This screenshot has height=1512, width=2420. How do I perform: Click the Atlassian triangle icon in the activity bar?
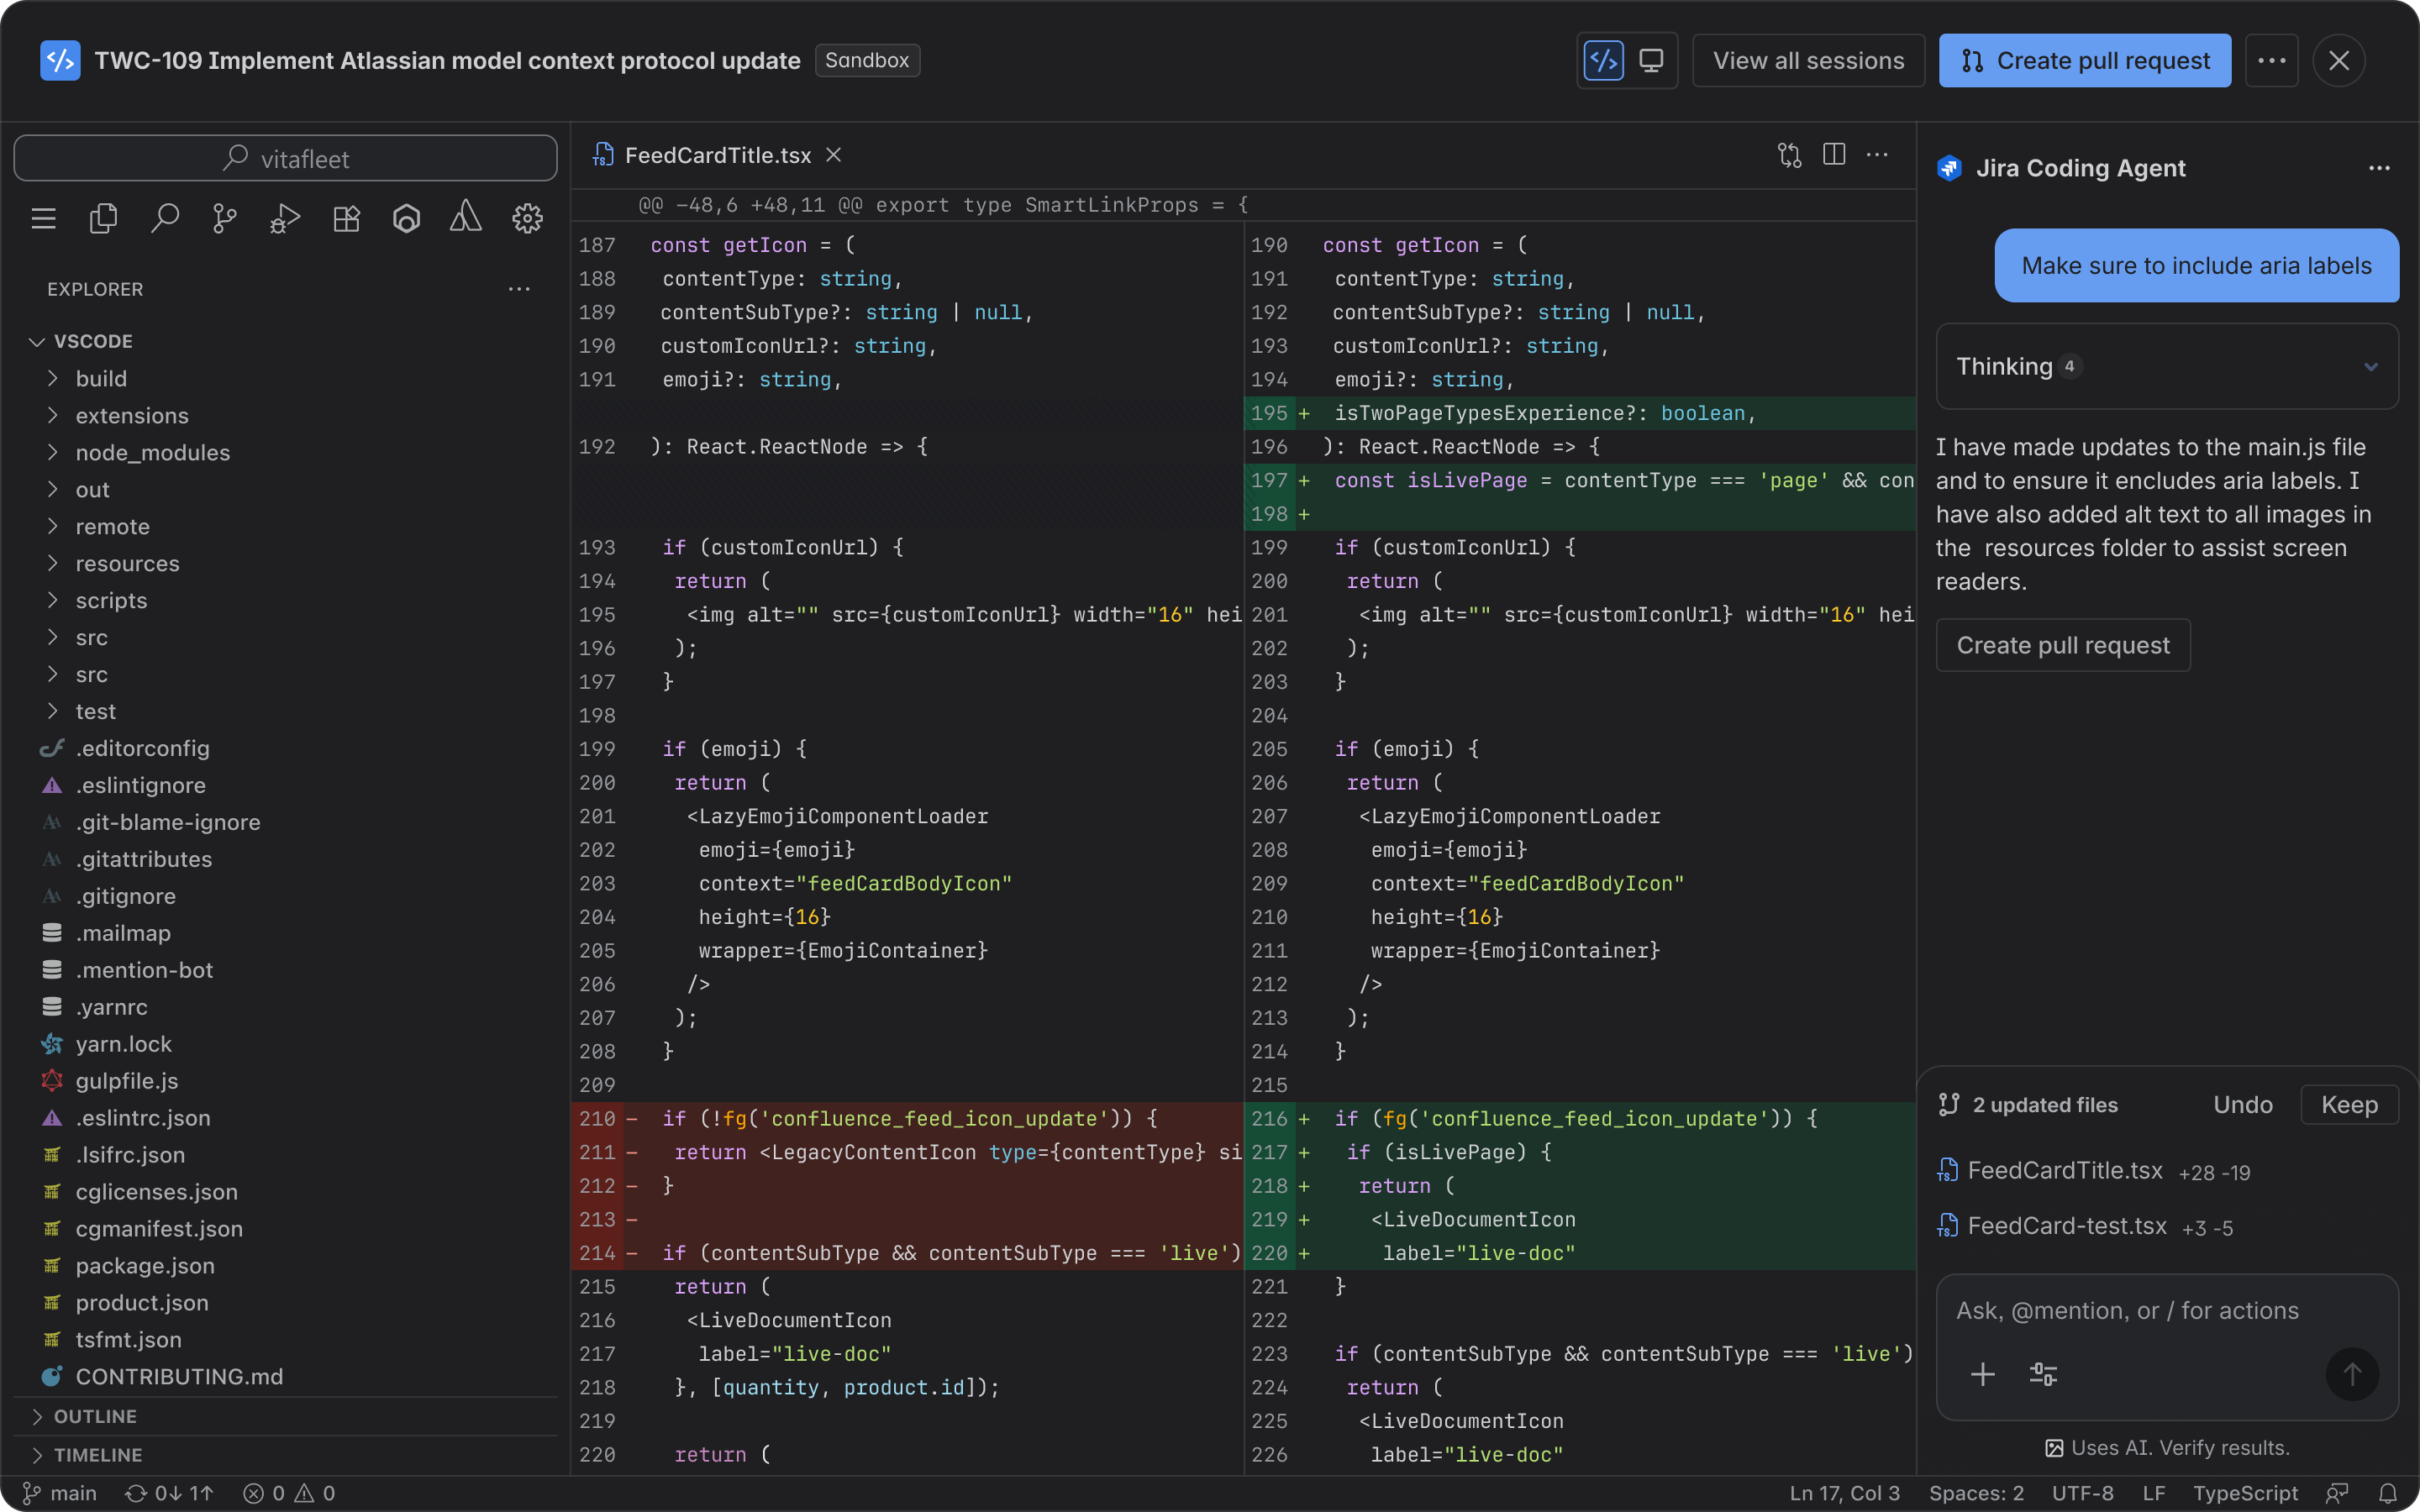pos(466,216)
